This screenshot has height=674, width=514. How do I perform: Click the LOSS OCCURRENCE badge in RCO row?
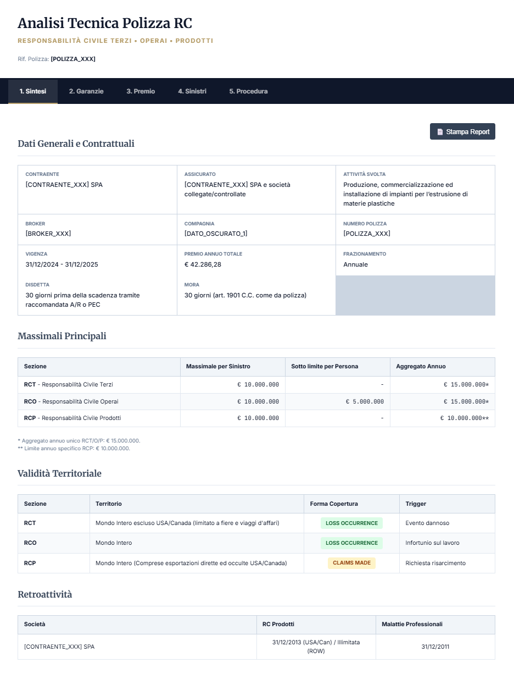[x=351, y=543]
